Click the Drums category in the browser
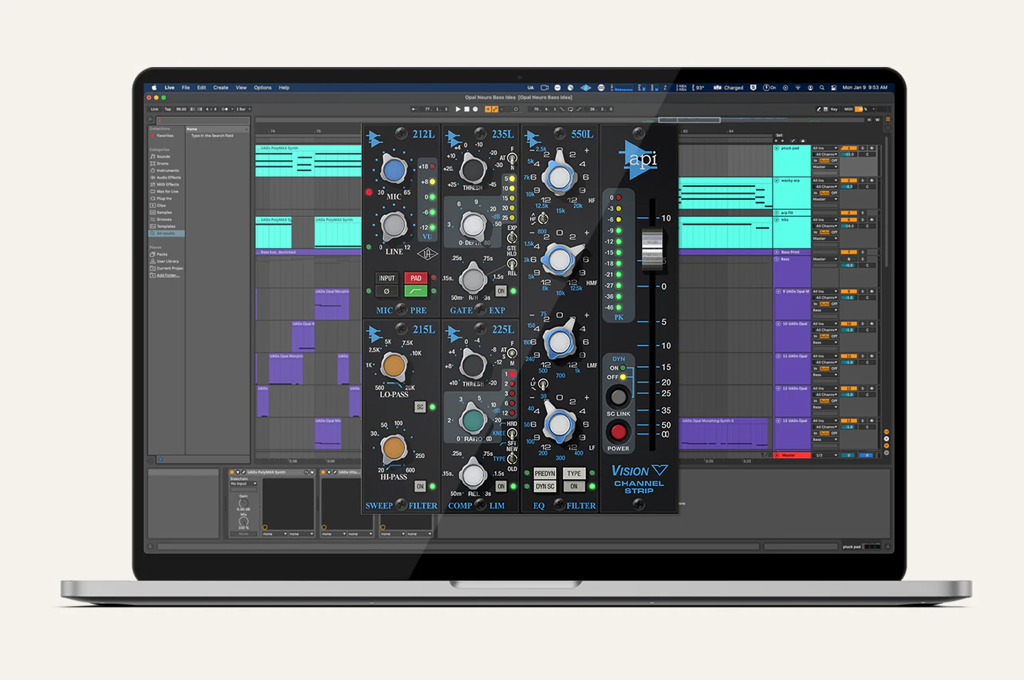 [162, 164]
